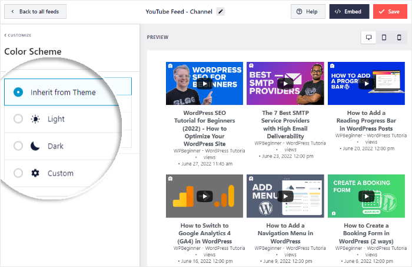Open The 7 Best SMTP Service Providers title
The width and height of the screenshot is (412, 267).
285,124
